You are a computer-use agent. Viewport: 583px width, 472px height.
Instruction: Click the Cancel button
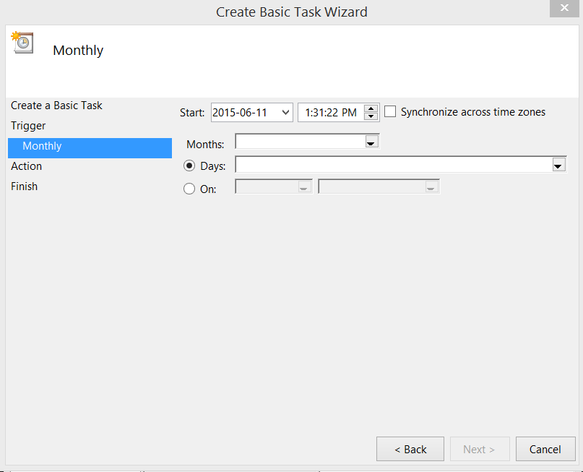tap(545, 449)
